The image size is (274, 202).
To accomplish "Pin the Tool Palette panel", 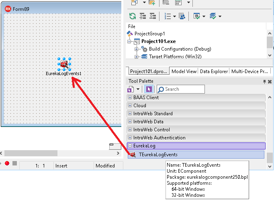I will click(264, 82).
